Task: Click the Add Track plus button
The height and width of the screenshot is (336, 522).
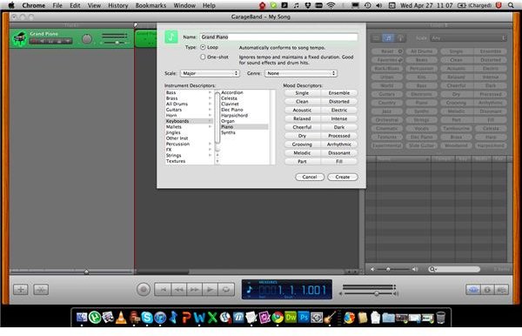Action: (x=20, y=289)
